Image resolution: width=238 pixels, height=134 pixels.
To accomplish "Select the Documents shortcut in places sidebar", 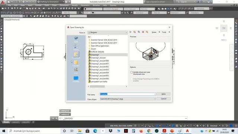I will click(x=76, y=55).
